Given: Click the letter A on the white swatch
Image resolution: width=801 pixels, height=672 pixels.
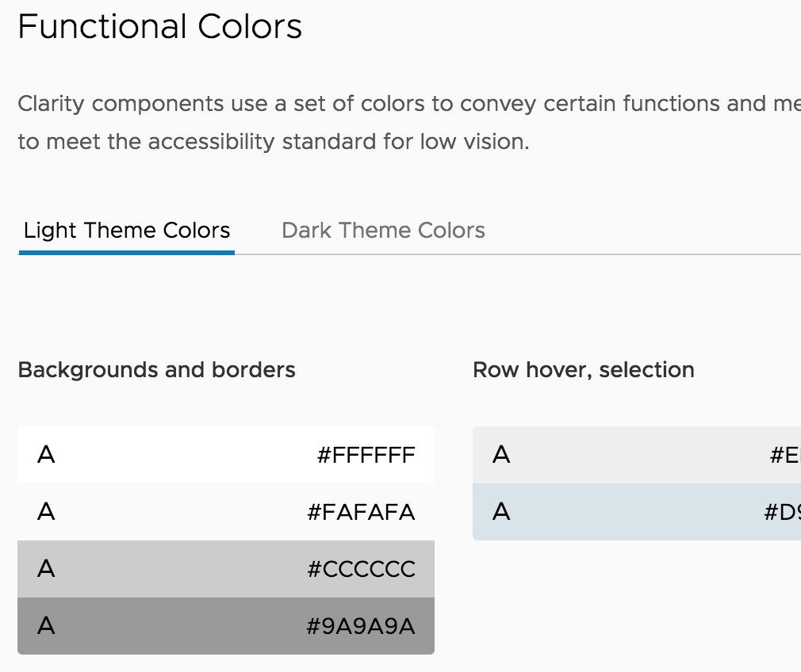Looking at the screenshot, I should coord(45,455).
